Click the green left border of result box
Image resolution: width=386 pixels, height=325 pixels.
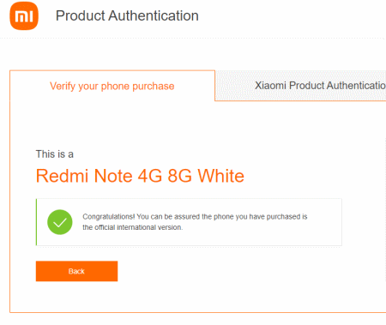click(36, 222)
